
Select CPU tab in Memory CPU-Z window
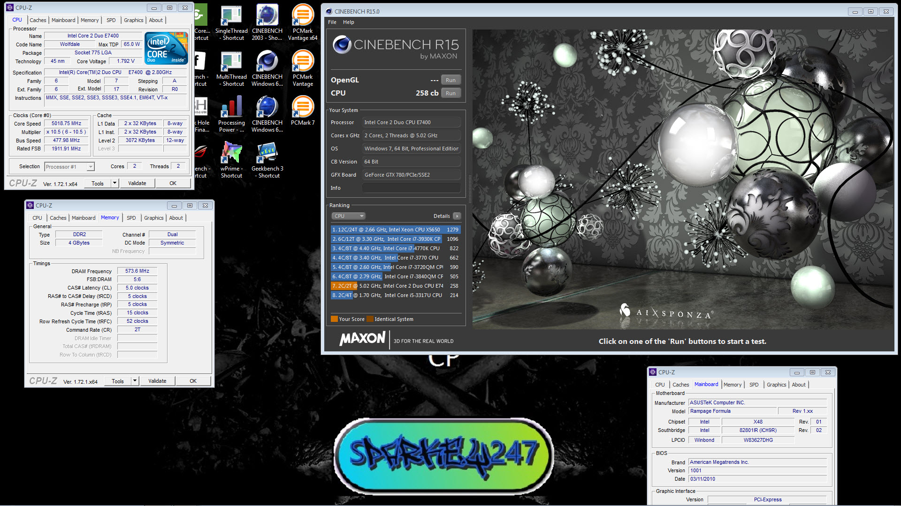coord(38,218)
